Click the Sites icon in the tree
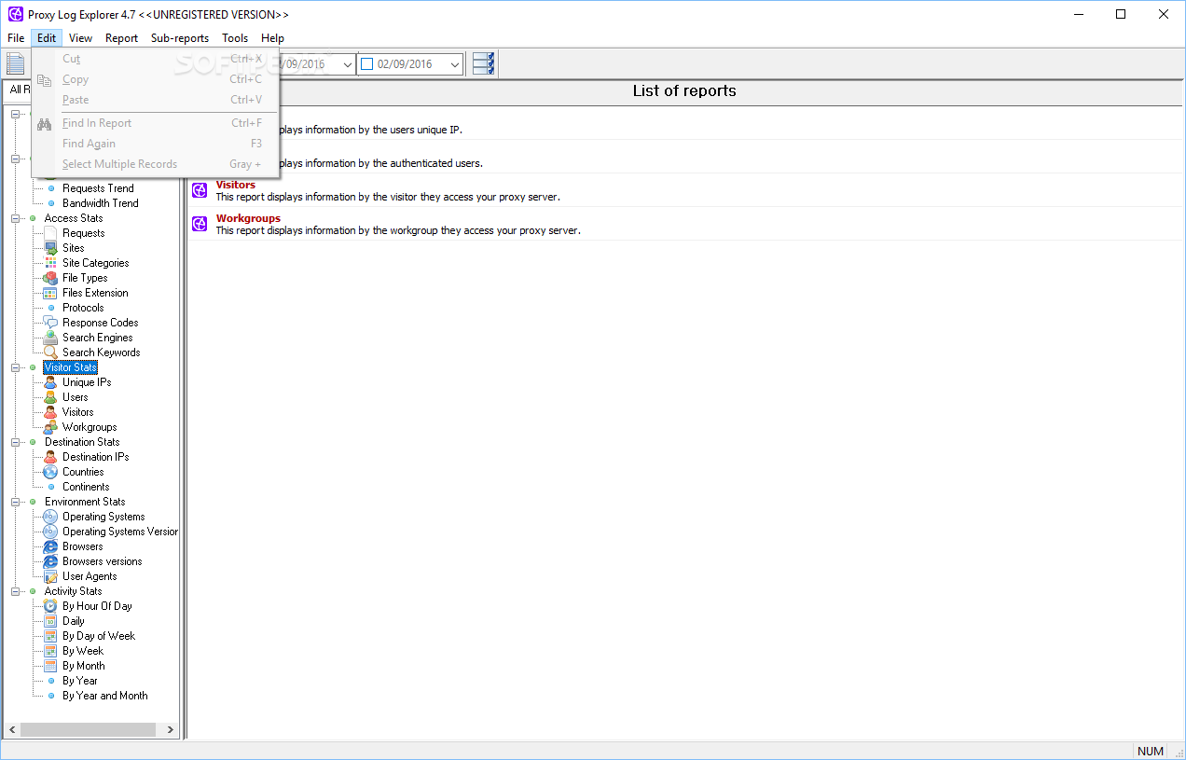 (x=50, y=248)
